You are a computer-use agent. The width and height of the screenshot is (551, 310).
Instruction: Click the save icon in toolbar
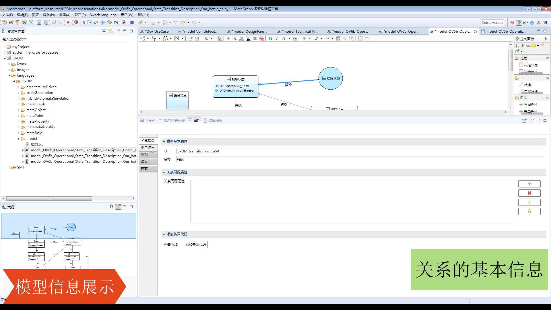tap(39, 22)
